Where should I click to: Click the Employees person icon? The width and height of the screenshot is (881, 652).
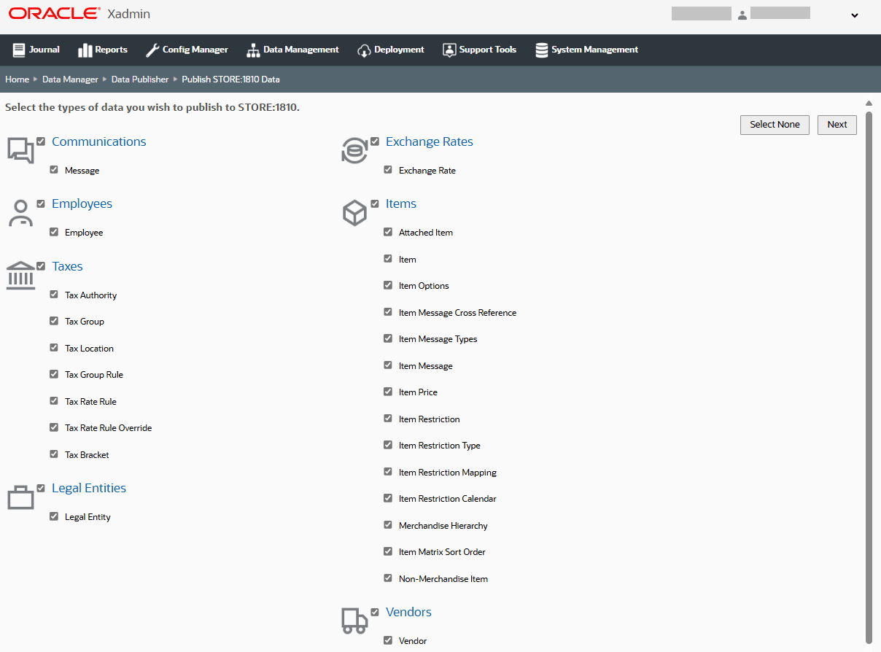pos(20,212)
